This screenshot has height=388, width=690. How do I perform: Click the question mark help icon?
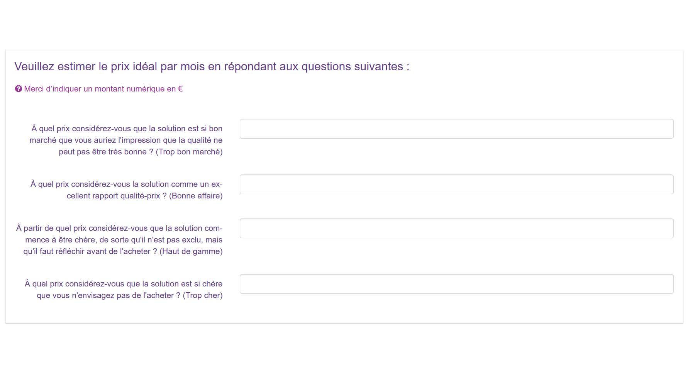coord(18,89)
